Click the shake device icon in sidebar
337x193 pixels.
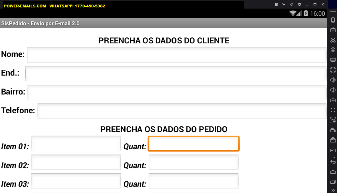pyautogui.click(x=333, y=20)
